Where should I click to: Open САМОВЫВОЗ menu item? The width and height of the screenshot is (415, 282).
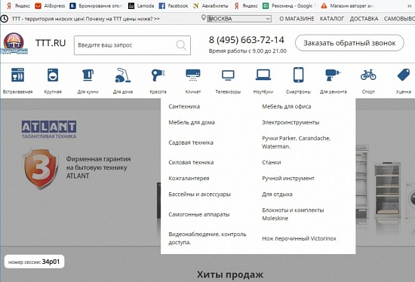(x=399, y=19)
